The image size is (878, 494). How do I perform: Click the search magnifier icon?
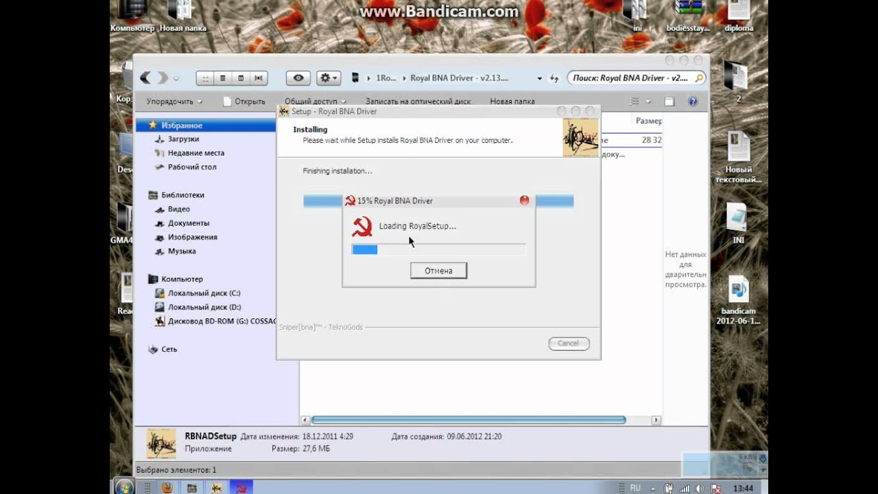click(699, 78)
